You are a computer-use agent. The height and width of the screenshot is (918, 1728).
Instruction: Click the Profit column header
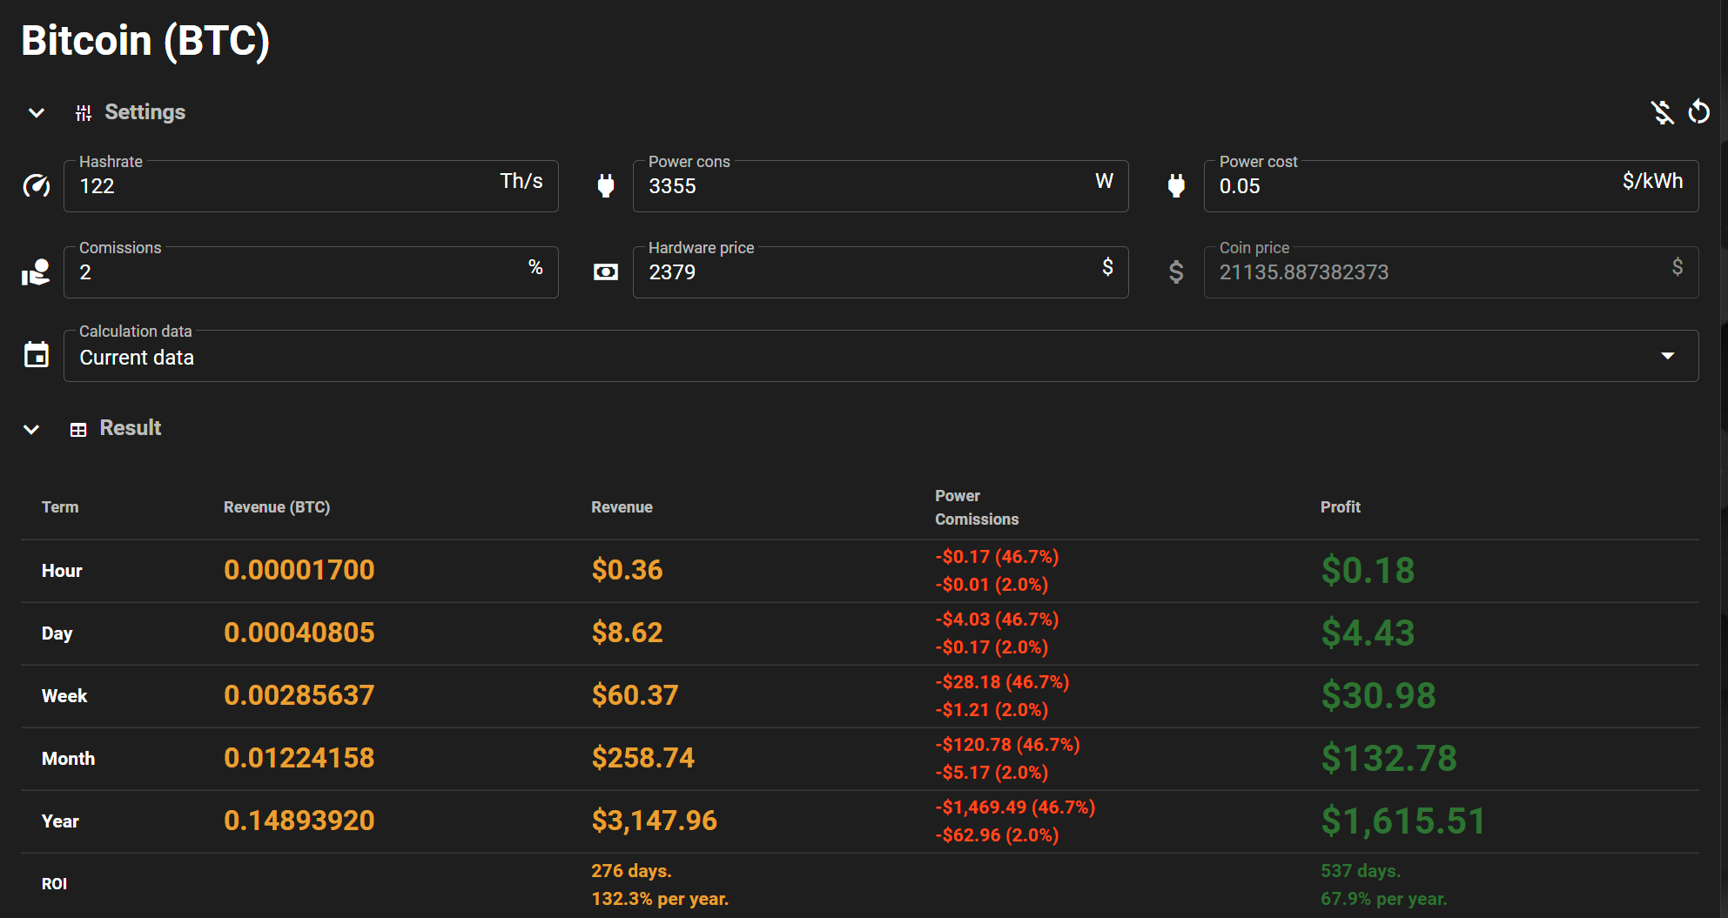1341,507
